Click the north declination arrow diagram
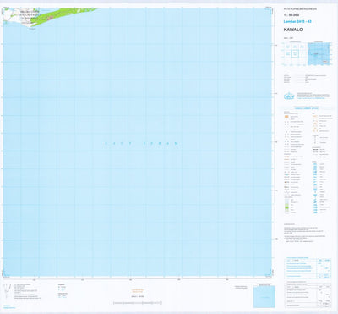 click(x=7, y=290)
